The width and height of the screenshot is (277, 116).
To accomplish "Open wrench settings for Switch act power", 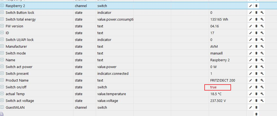I will click(x=262, y=67).
